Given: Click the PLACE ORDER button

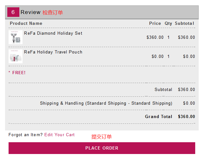Looking at the screenshot, I should (102, 148).
